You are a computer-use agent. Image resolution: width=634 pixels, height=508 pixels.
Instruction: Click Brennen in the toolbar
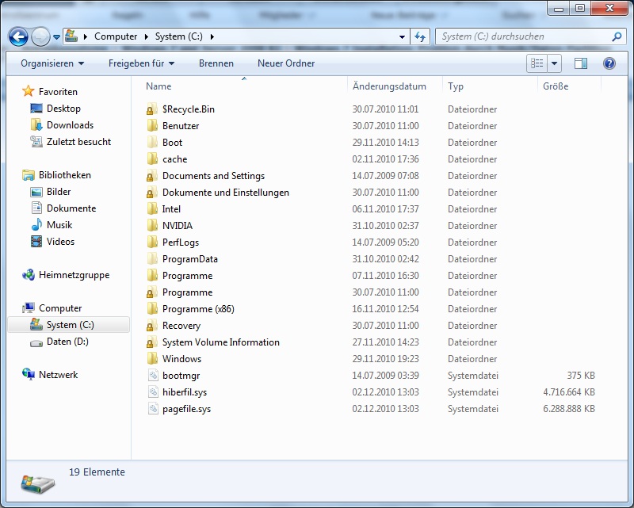click(216, 63)
